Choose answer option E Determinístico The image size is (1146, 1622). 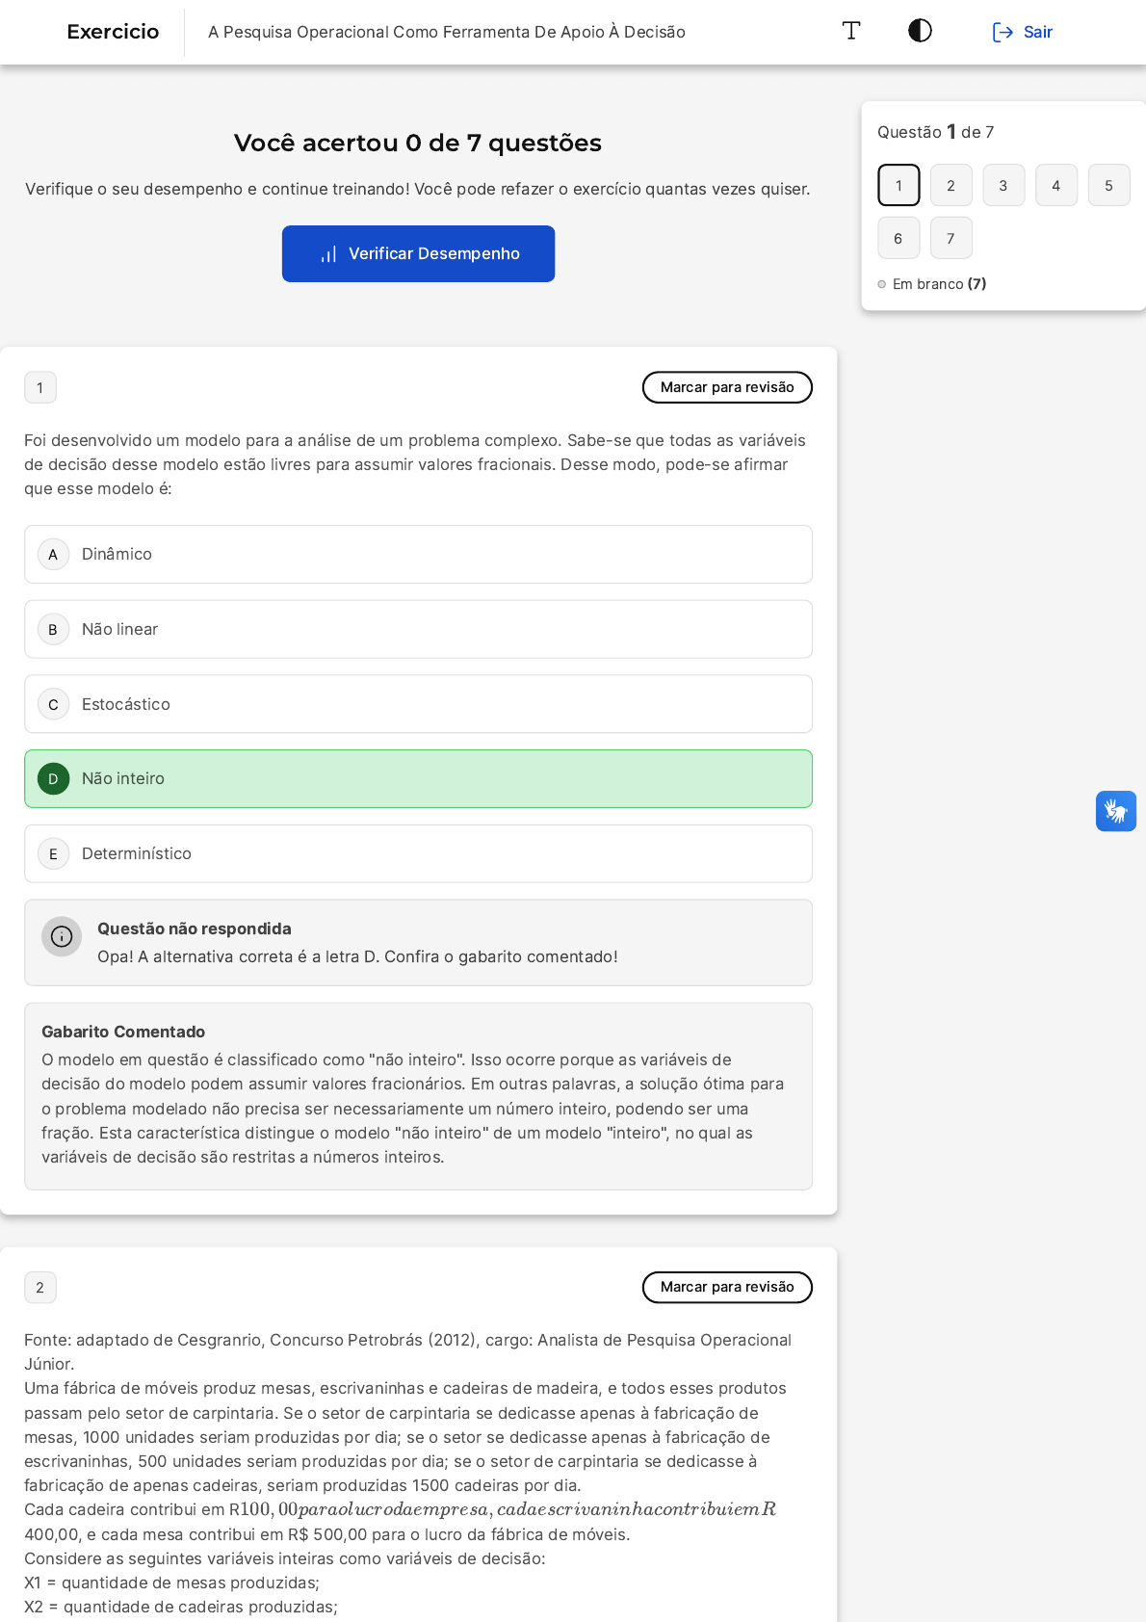418,853
